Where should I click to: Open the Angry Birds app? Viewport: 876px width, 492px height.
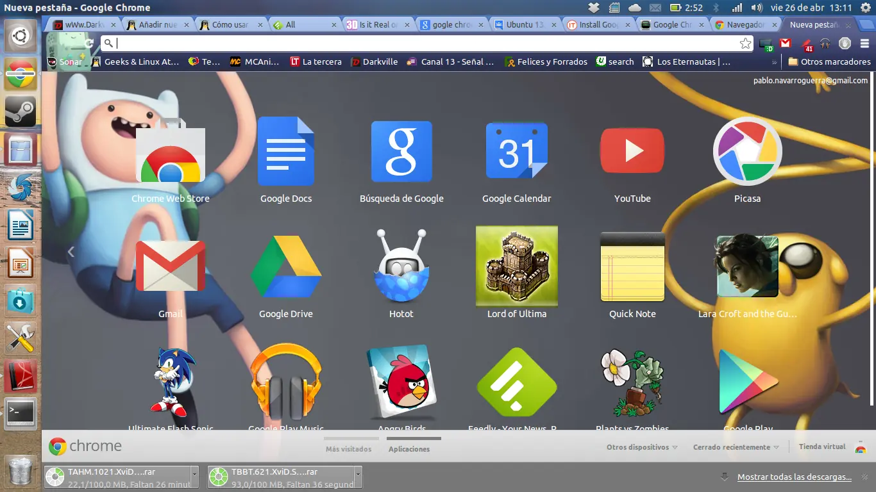click(x=401, y=382)
